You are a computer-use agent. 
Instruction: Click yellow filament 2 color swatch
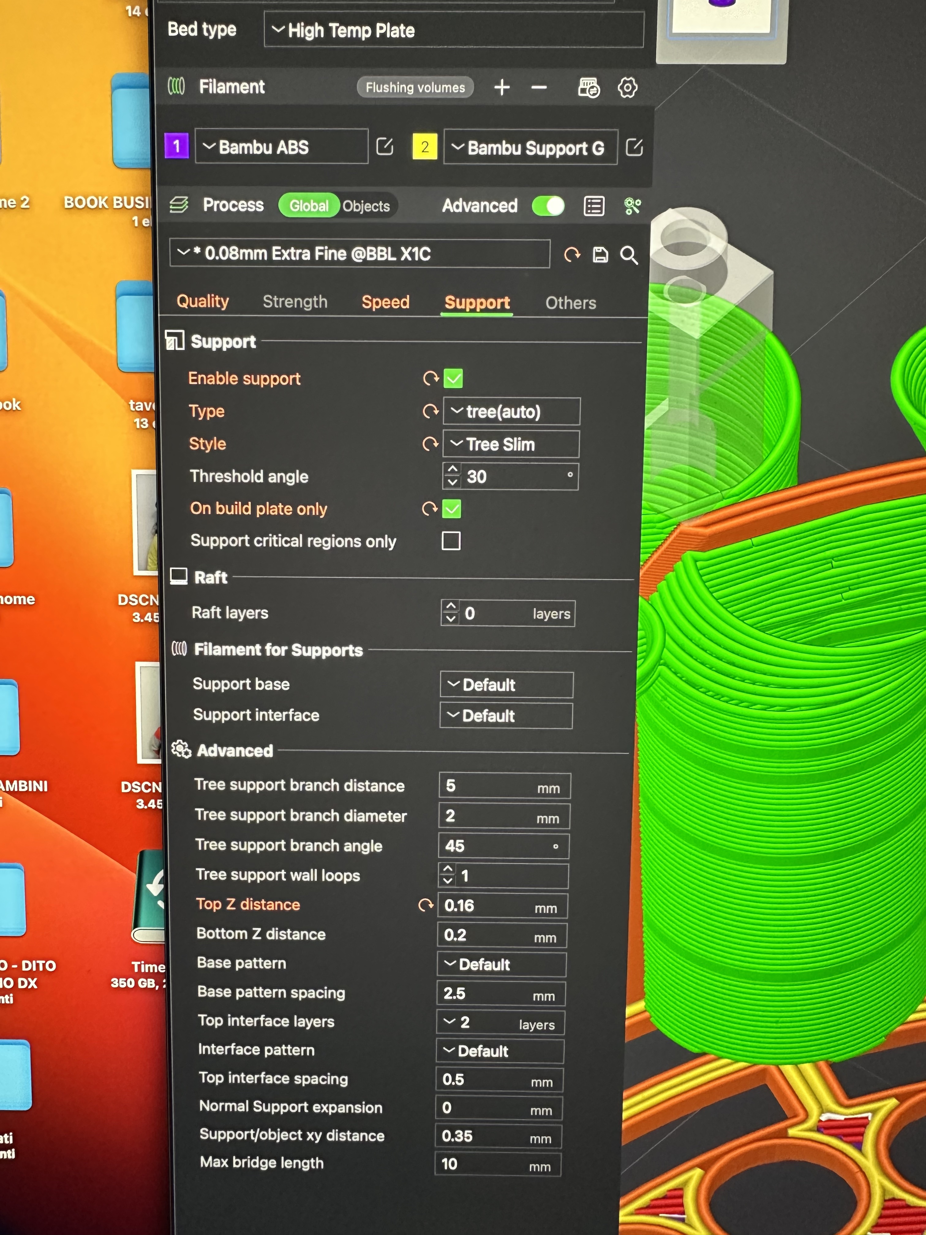[x=424, y=147]
